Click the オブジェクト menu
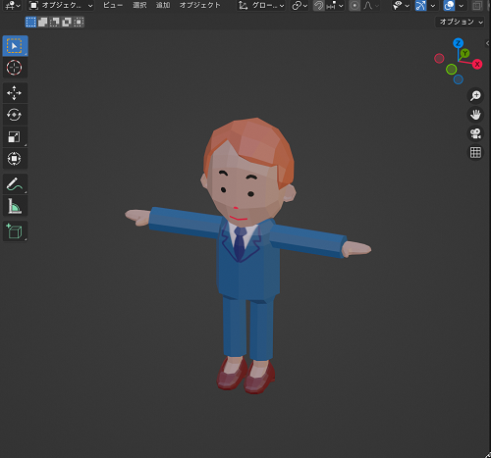The image size is (491, 458). (x=200, y=5)
